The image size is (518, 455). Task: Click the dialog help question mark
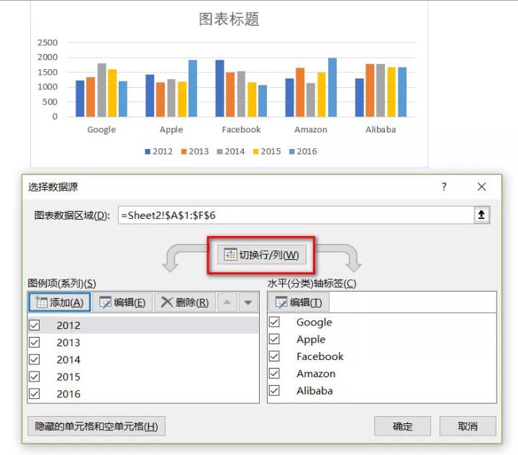(444, 187)
